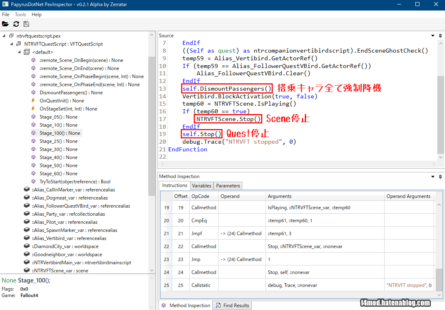Open the Help menu
Viewport: 445px width, 310px height.
(x=36, y=15)
